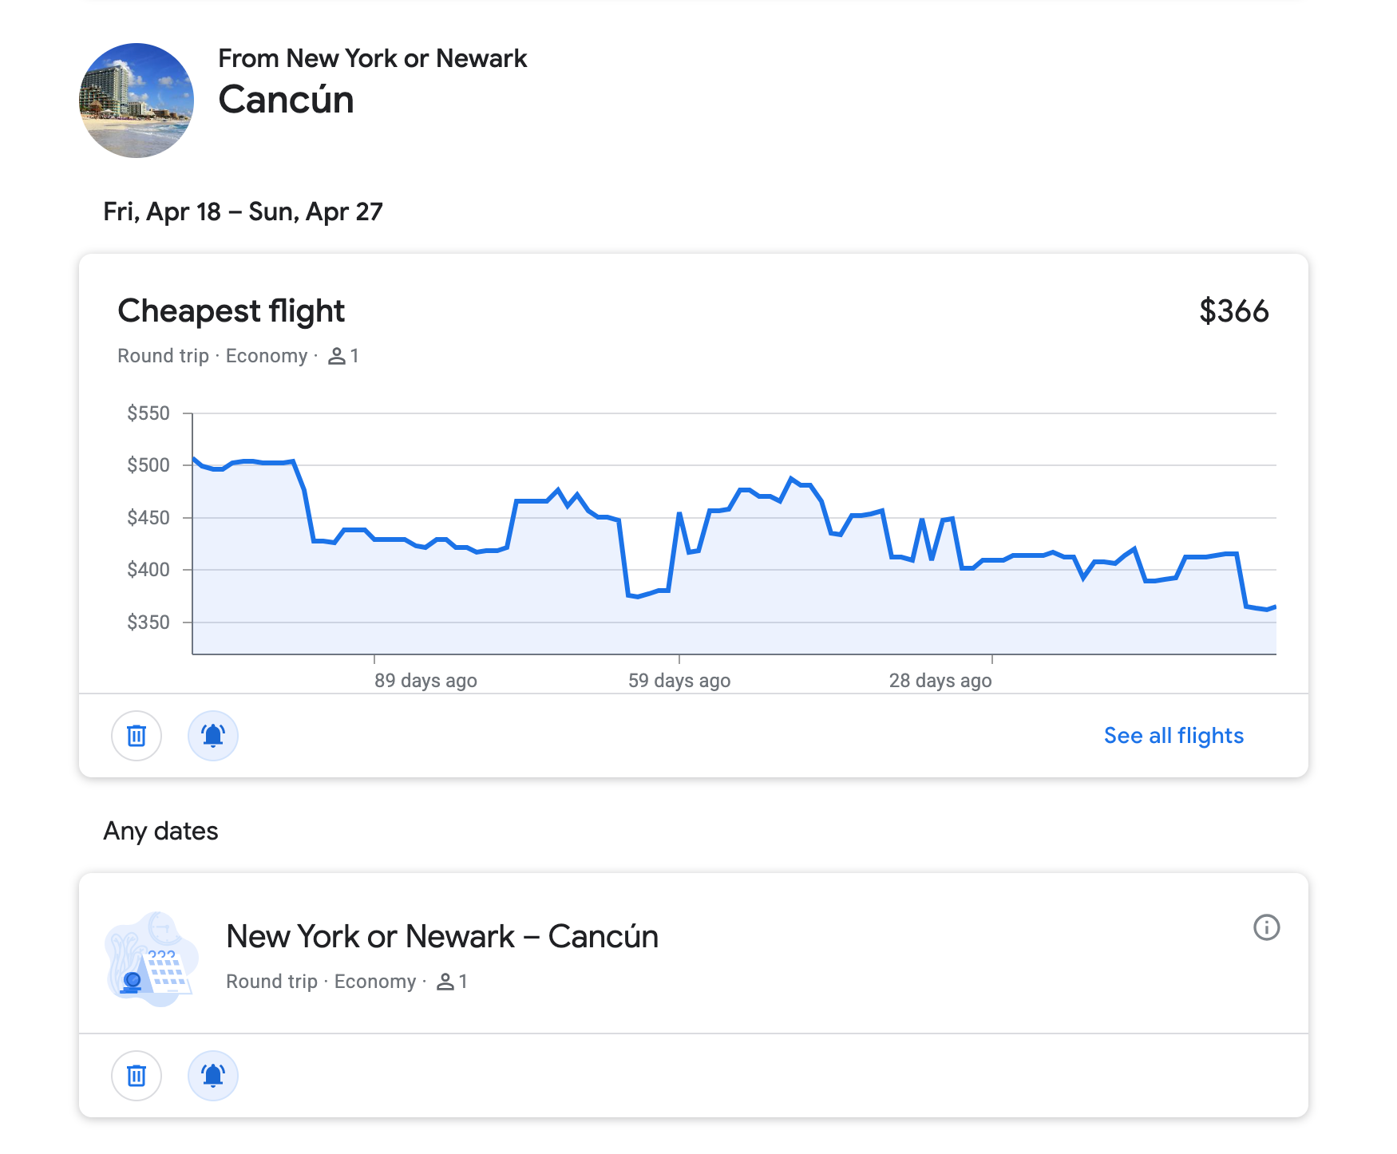Screen dimensions: 1397x1154
Task: Delete the Cheapest flight price tracker
Action: point(136,736)
